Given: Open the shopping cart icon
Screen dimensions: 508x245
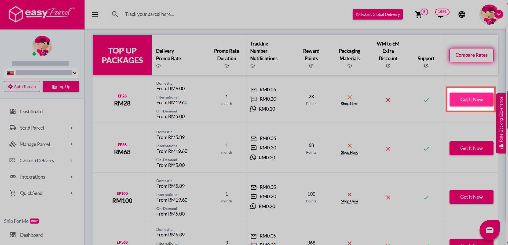Looking at the screenshot, I should pyautogui.click(x=418, y=14).
